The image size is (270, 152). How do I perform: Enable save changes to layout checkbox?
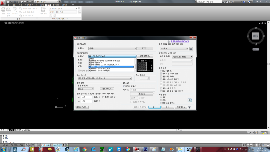pyautogui.click(x=161, y=91)
